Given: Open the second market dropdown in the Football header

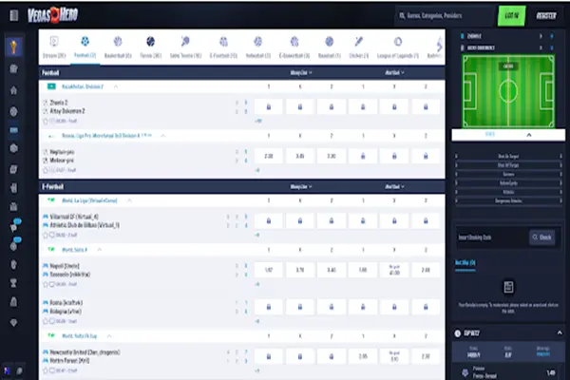Looking at the screenshot, I should click(394, 73).
